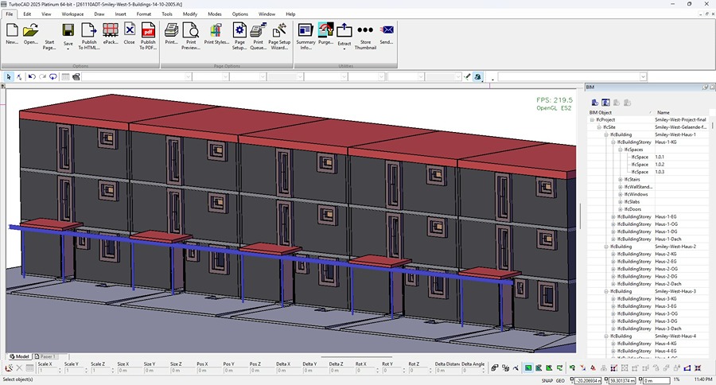Viewport: 716px width, 385px height.
Task: Toggle GEO in the status bar
Action: pyautogui.click(x=560, y=380)
